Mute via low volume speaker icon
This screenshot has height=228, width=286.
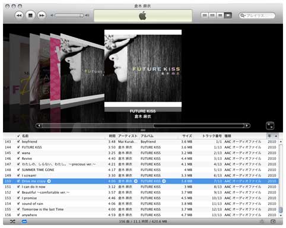[52, 15]
